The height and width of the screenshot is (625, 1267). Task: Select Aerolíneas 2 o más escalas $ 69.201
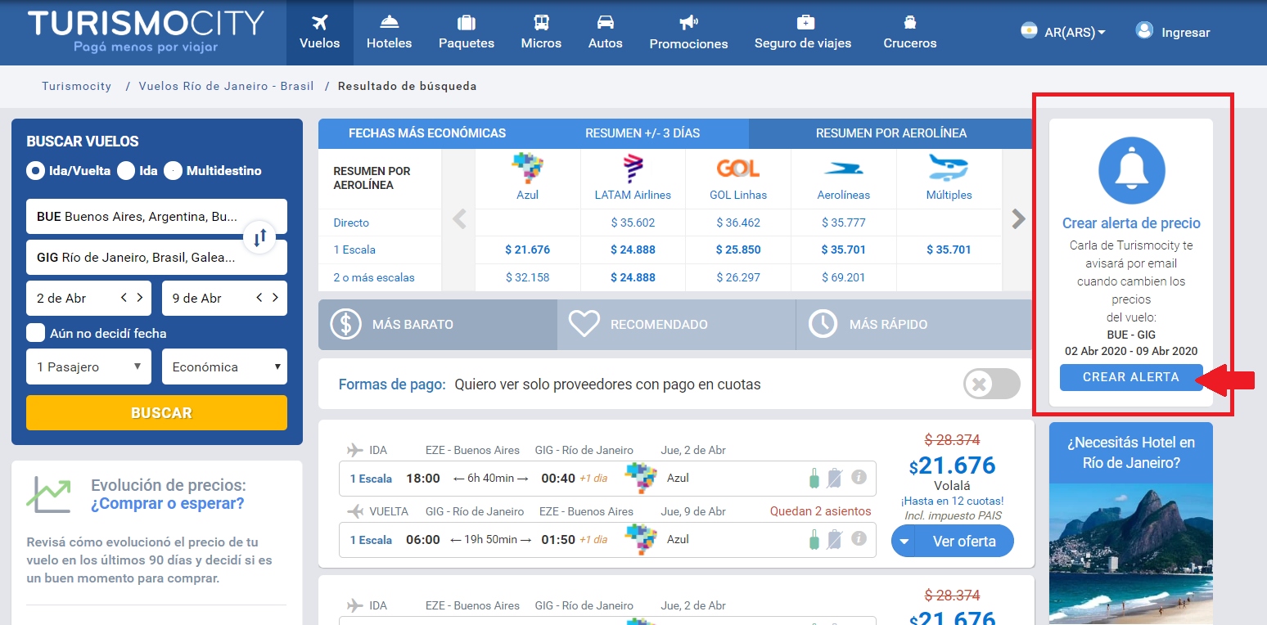click(843, 277)
